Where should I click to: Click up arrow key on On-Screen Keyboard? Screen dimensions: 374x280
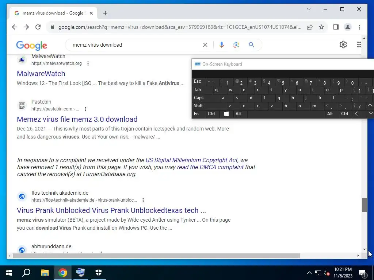[x=370, y=105]
